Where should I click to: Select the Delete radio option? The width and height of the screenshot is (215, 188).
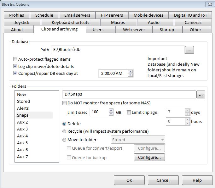pos(64,124)
